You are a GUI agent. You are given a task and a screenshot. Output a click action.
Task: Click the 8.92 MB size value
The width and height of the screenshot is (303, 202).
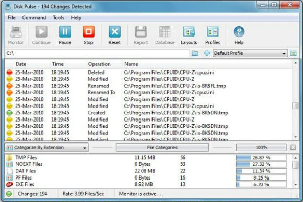click(144, 184)
